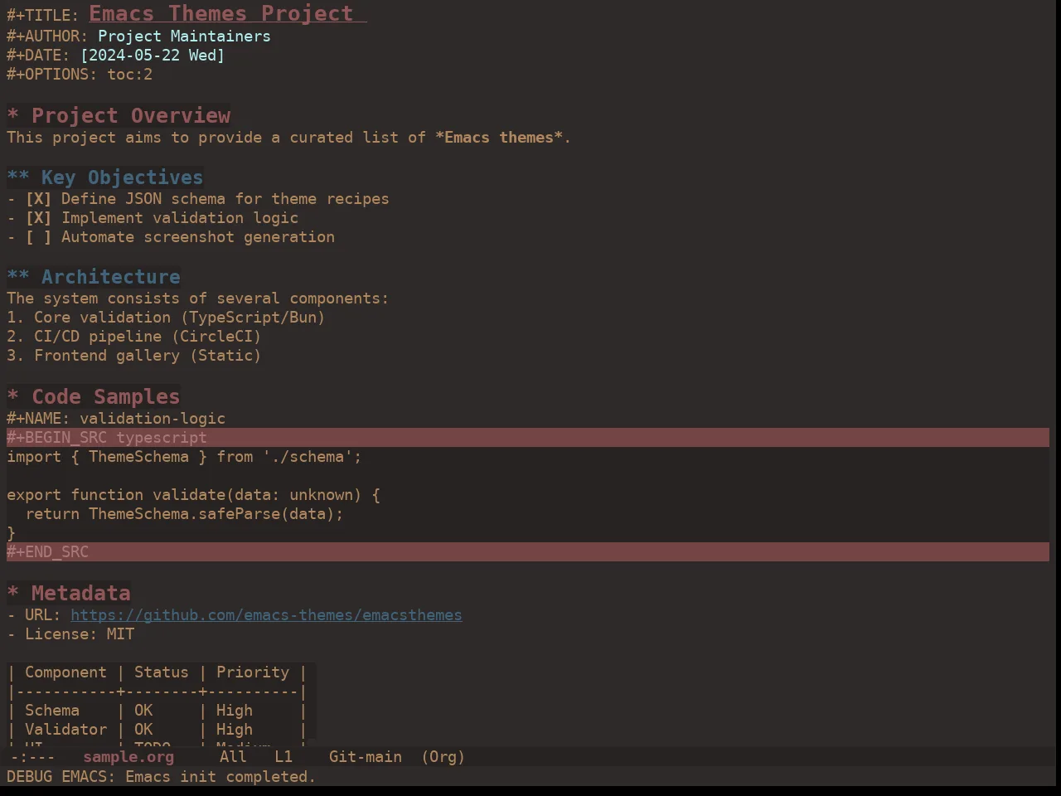The width and height of the screenshot is (1061, 796).
Task: Click the 'Priority' table header cell
Action: click(x=253, y=672)
